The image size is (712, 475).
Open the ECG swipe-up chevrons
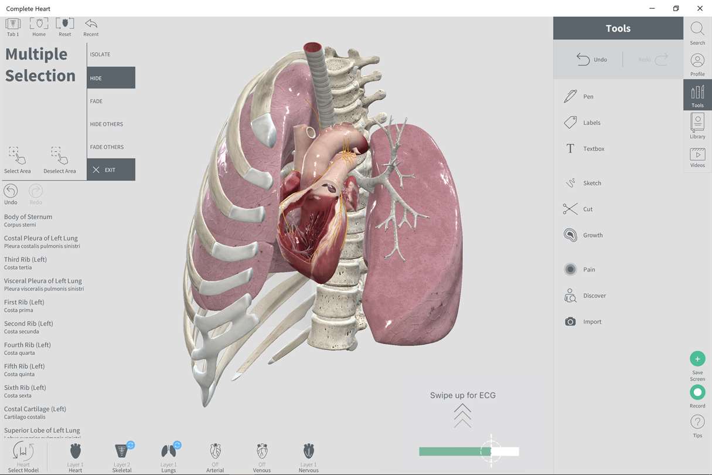coord(462,415)
